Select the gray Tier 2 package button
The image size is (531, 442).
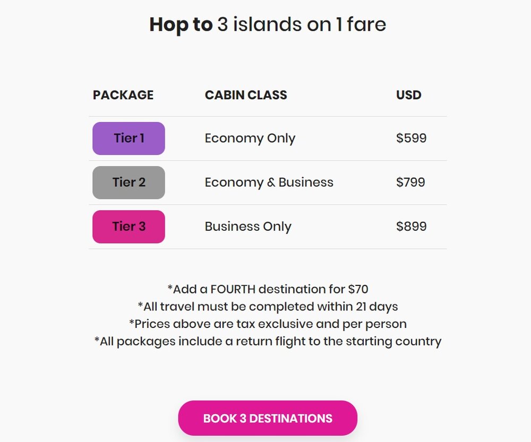(x=129, y=183)
